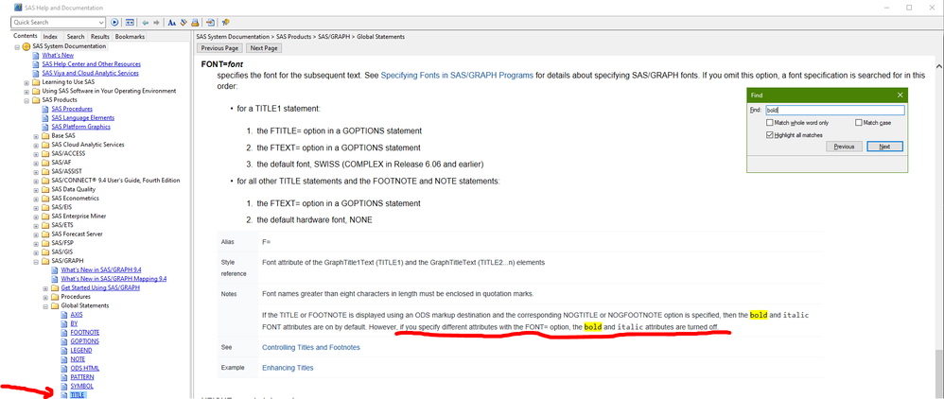This screenshot has width=944, height=399.
Task: Select the Contents tab
Action: 26,36
